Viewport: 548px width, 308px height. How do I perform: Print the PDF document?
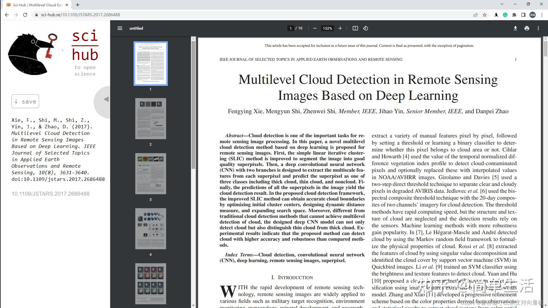coord(527,28)
